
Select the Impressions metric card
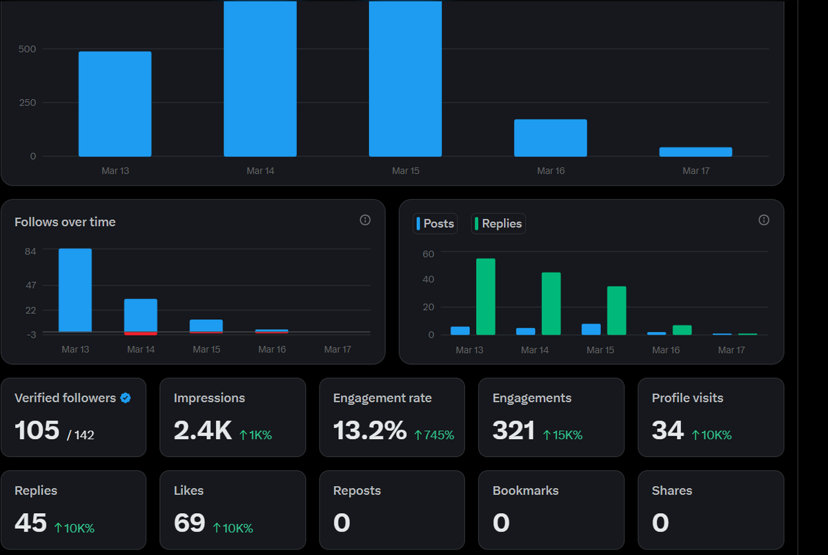click(x=233, y=417)
